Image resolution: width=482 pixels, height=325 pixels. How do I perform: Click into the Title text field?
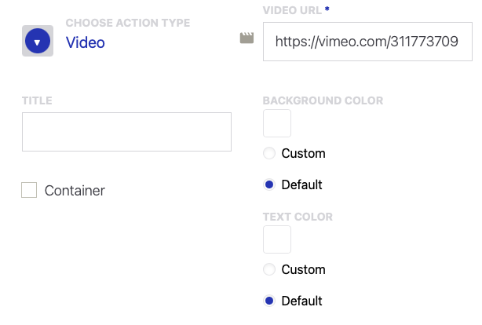point(126,132)
